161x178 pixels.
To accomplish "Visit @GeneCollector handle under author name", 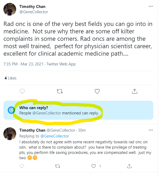I will point(34,12).
